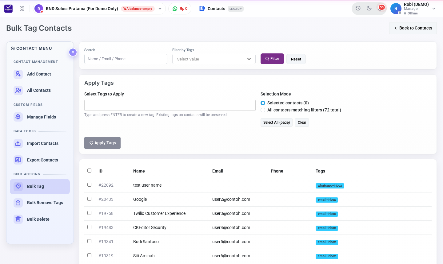Click the Bulk Remove Tags icon
Screen dimensions: 443x264
[x=18, y=203]
